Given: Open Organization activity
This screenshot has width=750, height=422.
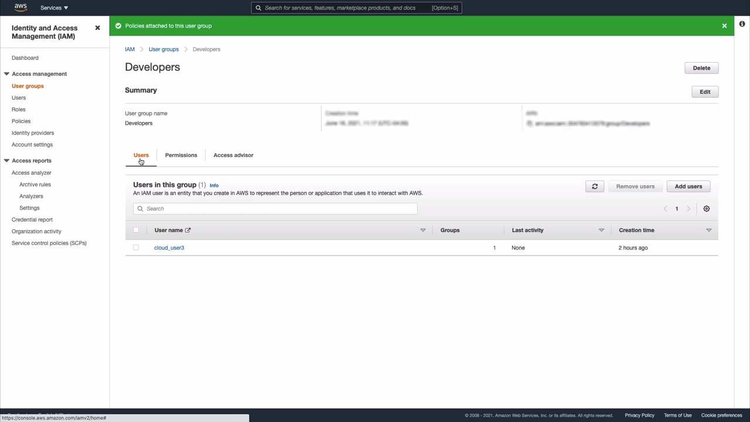Looking at the screenshot, I should [36, 232].
